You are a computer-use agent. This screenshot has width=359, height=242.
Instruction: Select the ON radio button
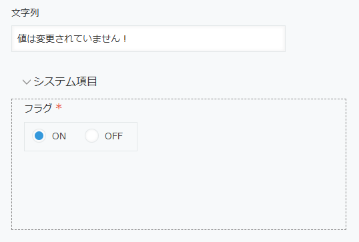click(39, 135)
